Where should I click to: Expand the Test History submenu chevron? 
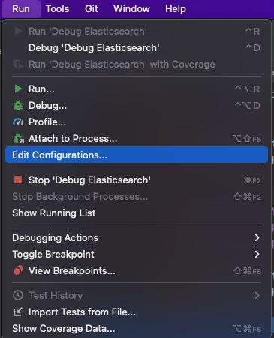tap(257, 295)
